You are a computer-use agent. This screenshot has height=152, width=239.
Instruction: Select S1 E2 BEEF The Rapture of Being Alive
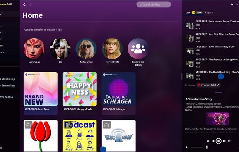pyautogui.click(x=212, y=63)
